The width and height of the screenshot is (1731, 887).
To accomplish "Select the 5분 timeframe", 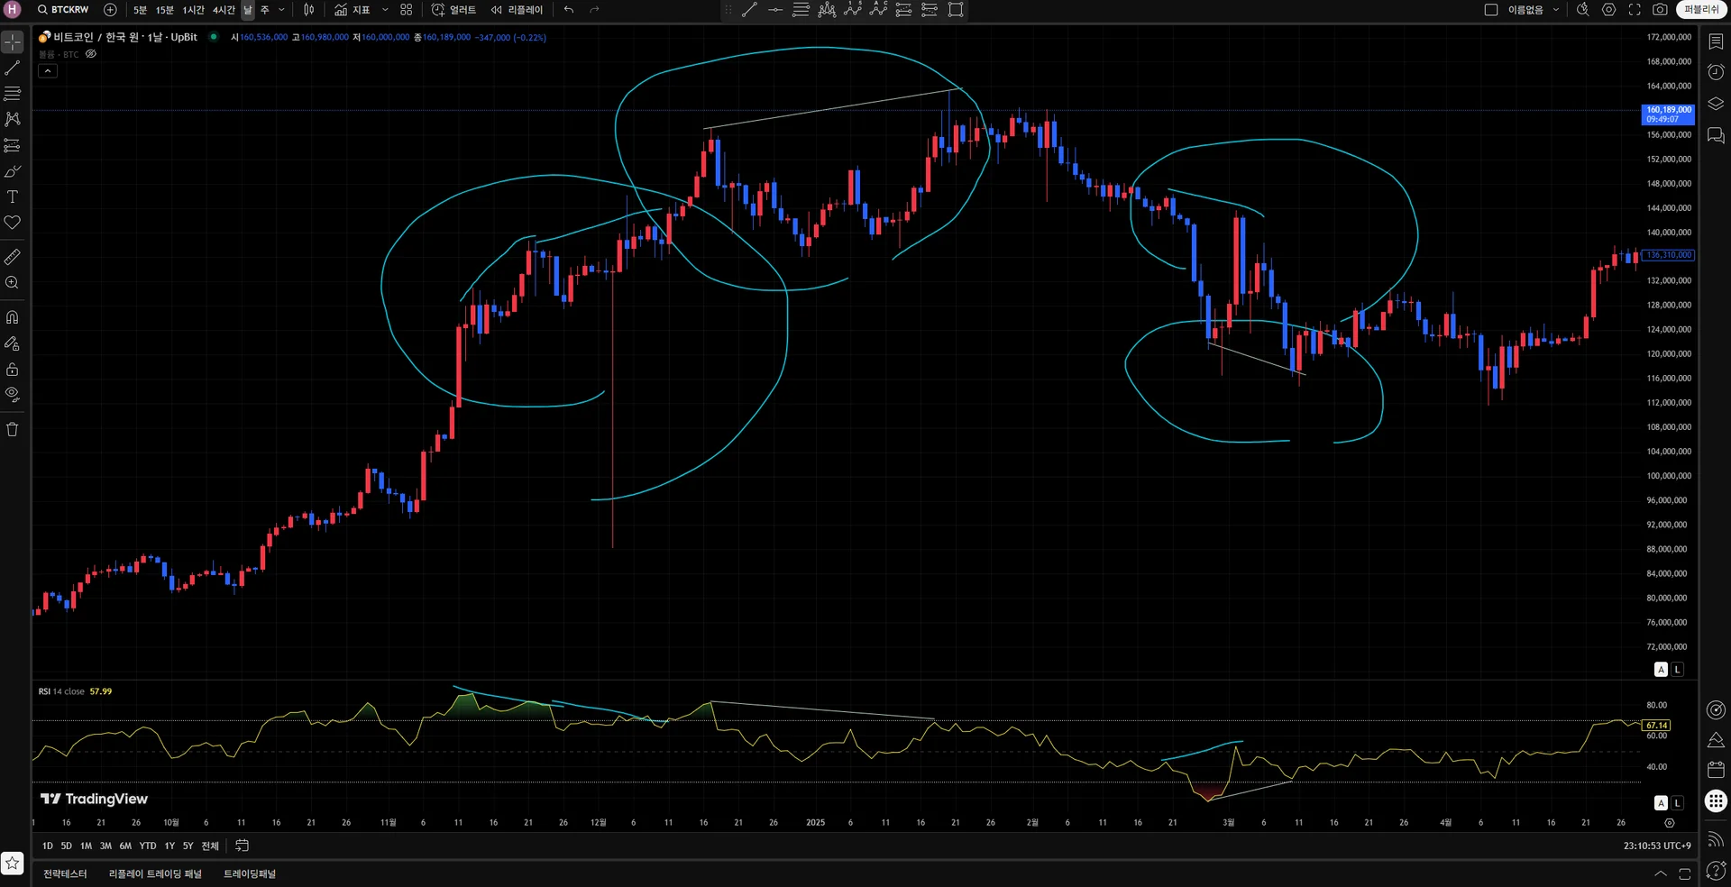I will click(140, 10).
